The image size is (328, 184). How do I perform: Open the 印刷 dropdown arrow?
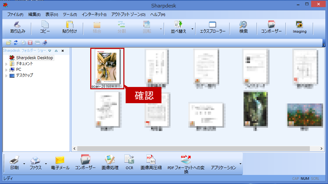24,164
